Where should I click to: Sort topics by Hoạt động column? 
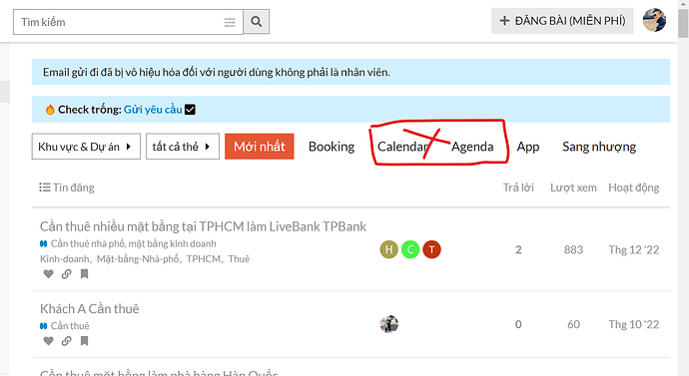click(634, 188)
